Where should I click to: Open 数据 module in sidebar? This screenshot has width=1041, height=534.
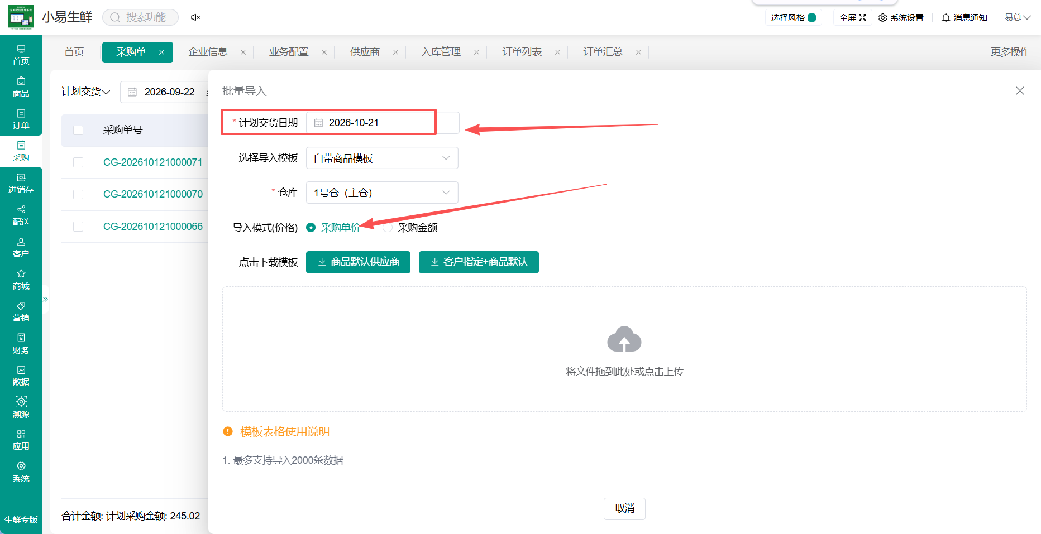pos(21,376)
